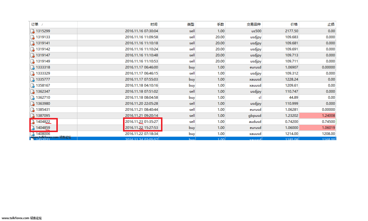Click price 1228.24
The height and width of the screenshot is (221, 368).
[292, 79]
